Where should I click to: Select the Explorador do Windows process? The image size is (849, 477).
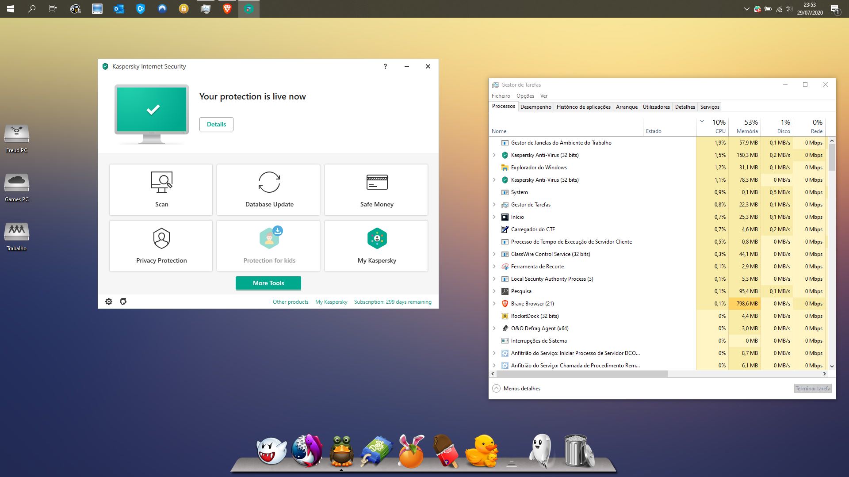tap(658, 168)
